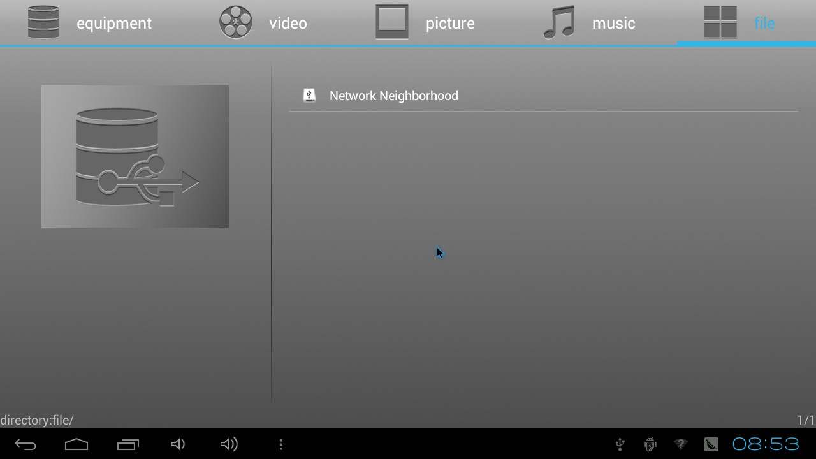Click the video film reel icon
The height and width of the screenshot is (459, 816).
(236, 22)
